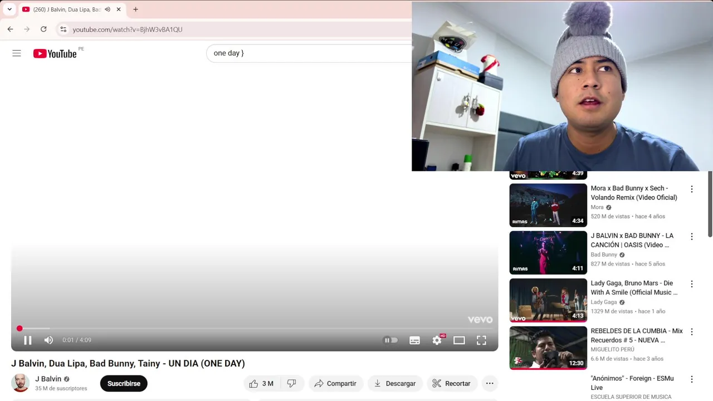Open more actions three-dot menu under video
Viewport: 713px width, 401px height.
point(490,383)
